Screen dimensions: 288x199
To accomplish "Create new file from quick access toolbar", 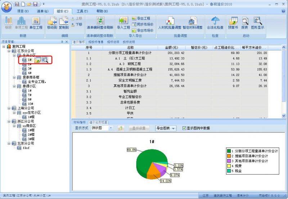I will 23,4.
